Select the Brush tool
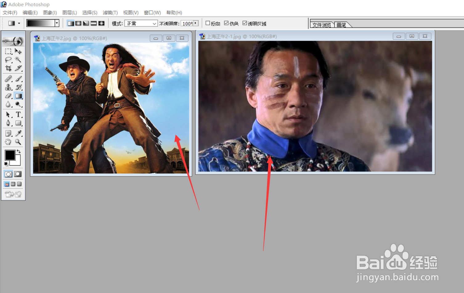The height and width of the screenshot is (293, 464). point(18,79)
